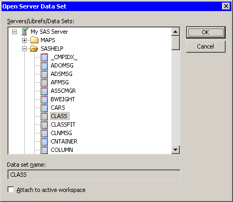
Task: Select the SASHELP library label
Action: point(52,49)
